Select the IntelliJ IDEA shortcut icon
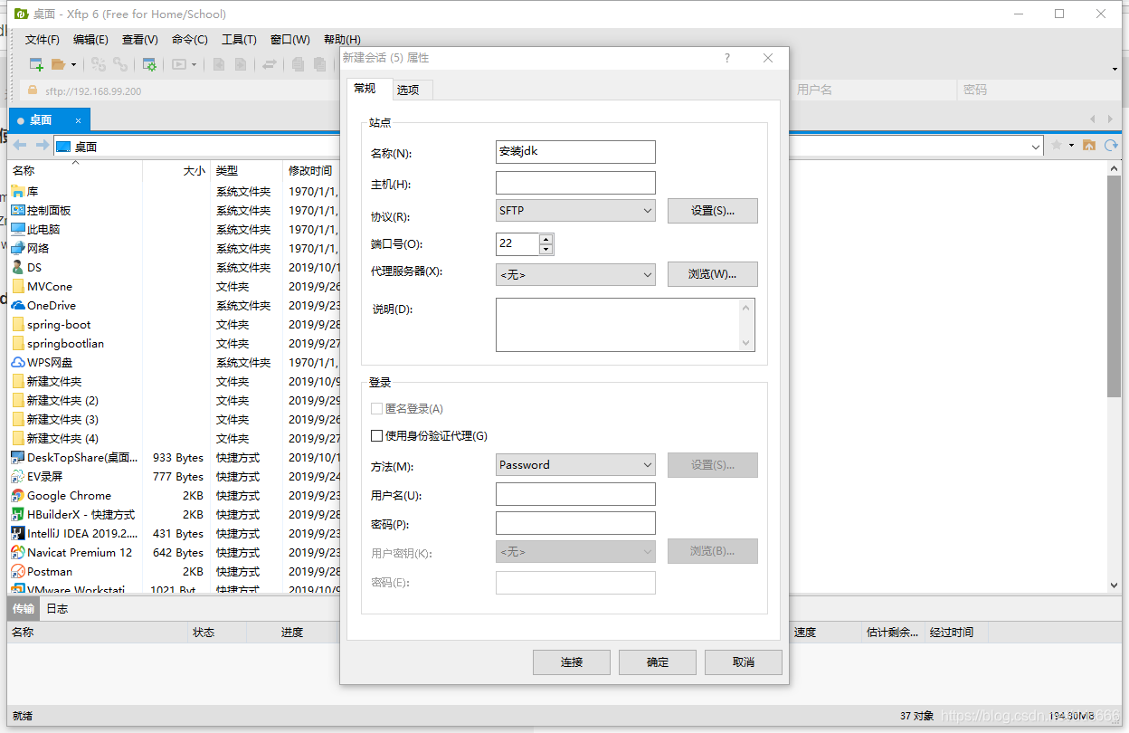The image size is (1129, 733). click(x=17, y=534)
